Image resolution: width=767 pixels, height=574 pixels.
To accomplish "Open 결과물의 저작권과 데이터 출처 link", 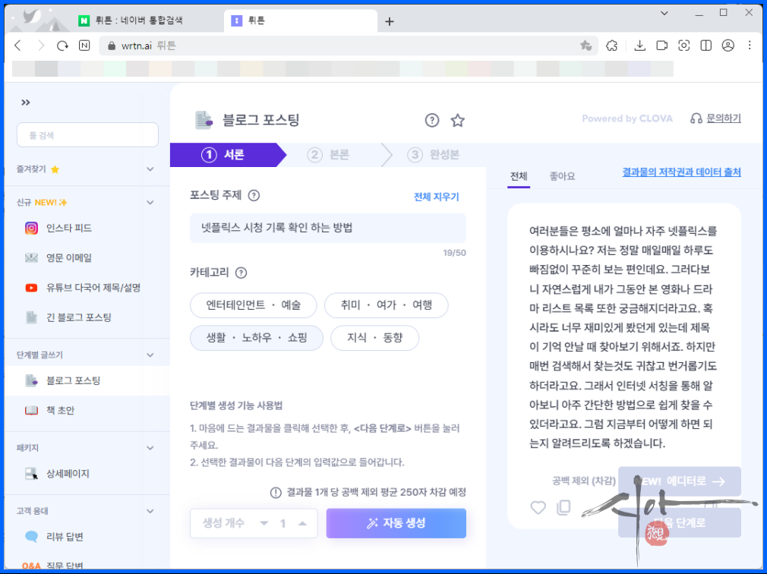I will click(681, 172).
